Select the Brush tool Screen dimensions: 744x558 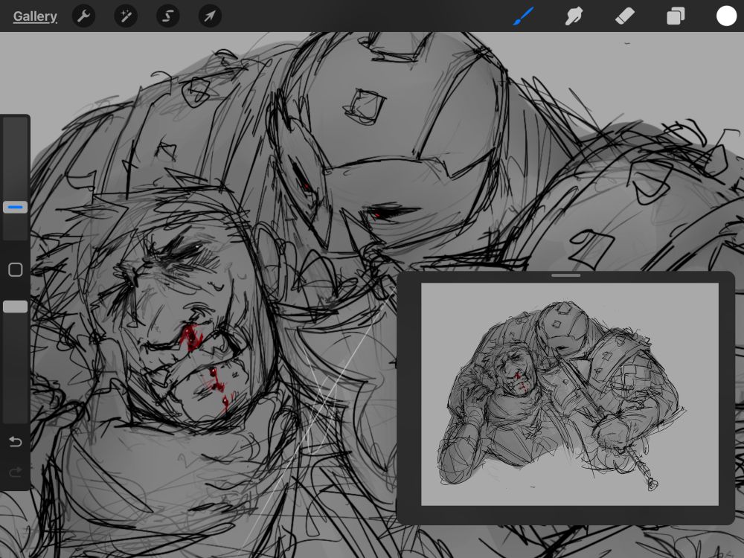(524, 16)
